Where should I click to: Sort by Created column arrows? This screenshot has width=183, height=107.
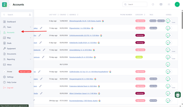click(68, 15)
